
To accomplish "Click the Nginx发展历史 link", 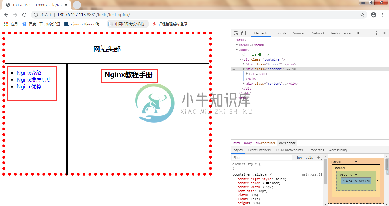I will pos(34,80).
